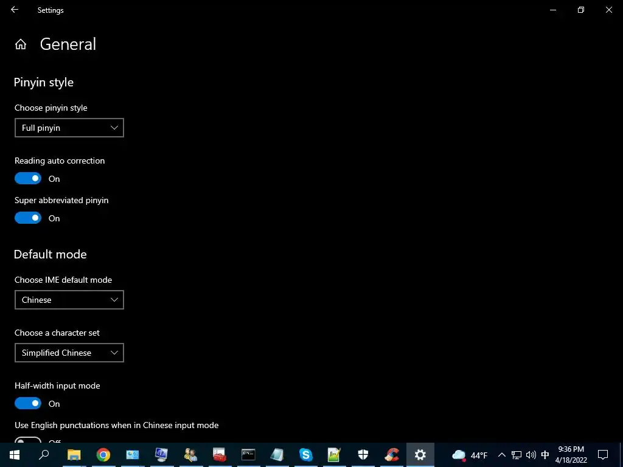Open the Choose a character set dropdown
This screenshot has width=623, height=467.
click(69, 353)
